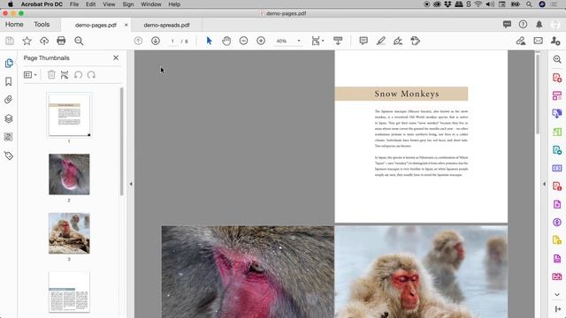Screen dimensions: 566x318
Task: Share with others person icon
Action: [x=555, y=41]
